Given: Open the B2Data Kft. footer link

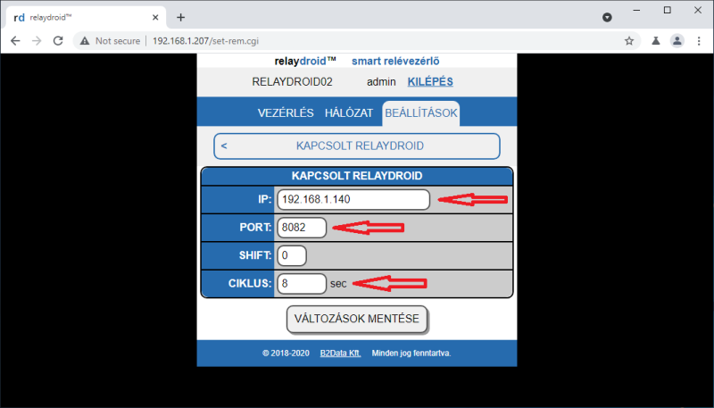Looking at the screenshot, I should 341,354.
